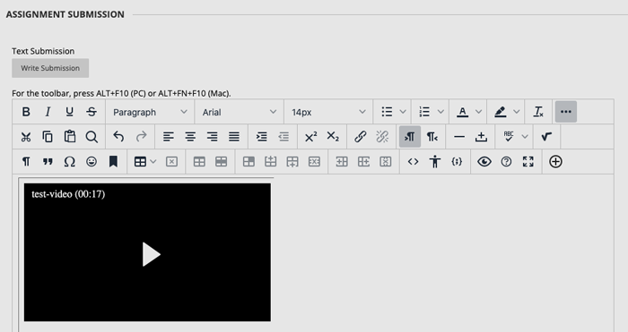
Task: Open the Arial font family dropdown
Action: tap(240, 112)
